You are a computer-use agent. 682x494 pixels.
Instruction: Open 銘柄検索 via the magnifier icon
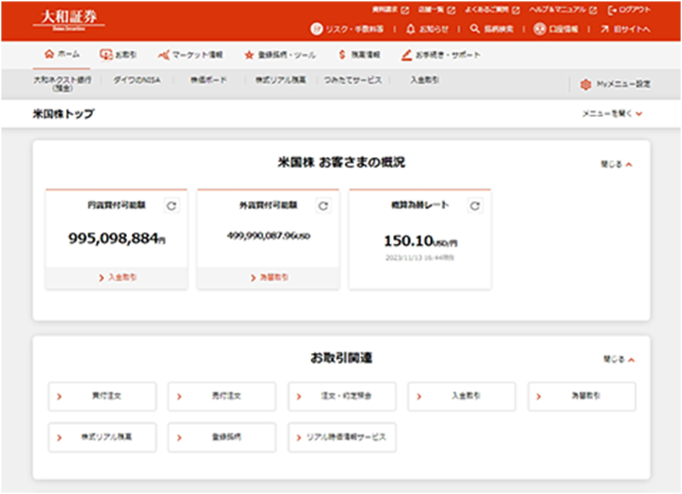[x=475, y=29]
